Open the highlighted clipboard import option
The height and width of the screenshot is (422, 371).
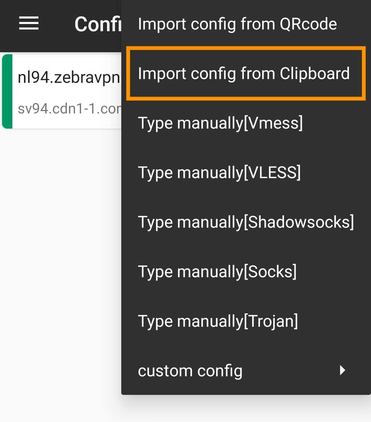[243, 73]
